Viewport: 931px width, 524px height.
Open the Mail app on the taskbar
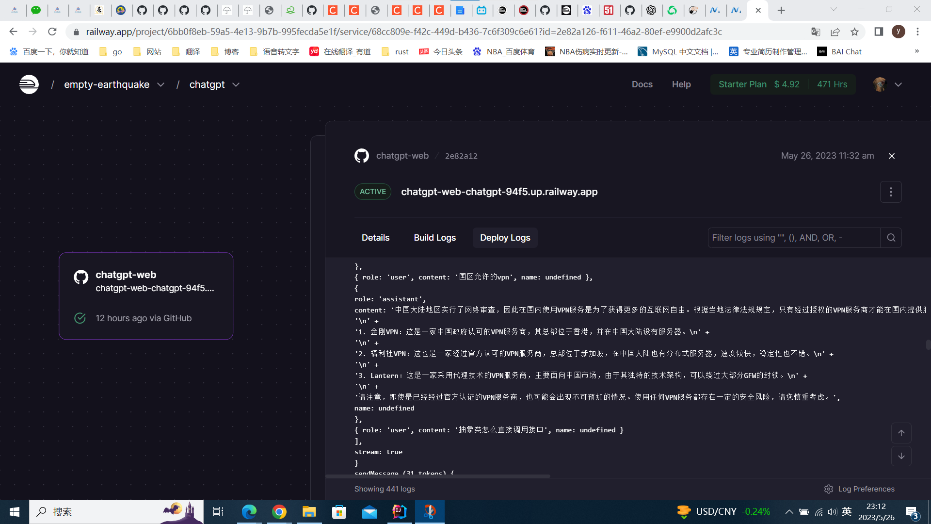coord(369,512)
